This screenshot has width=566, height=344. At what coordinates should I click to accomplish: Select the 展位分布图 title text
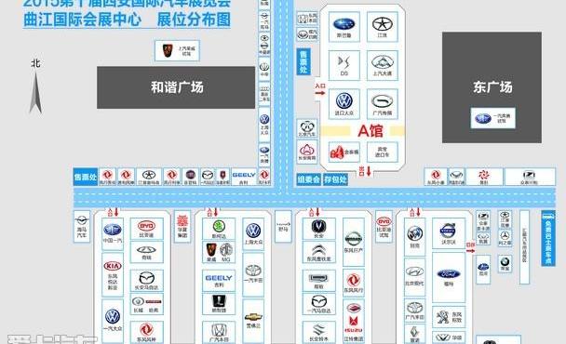pyautogui.click(x=194, y=20)
